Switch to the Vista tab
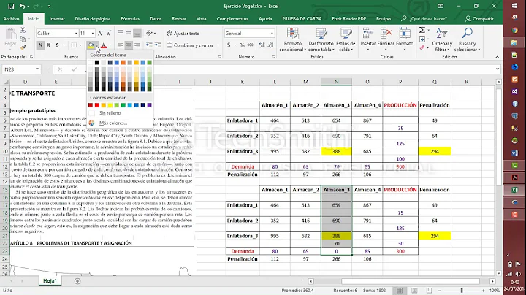 (202, 19)
